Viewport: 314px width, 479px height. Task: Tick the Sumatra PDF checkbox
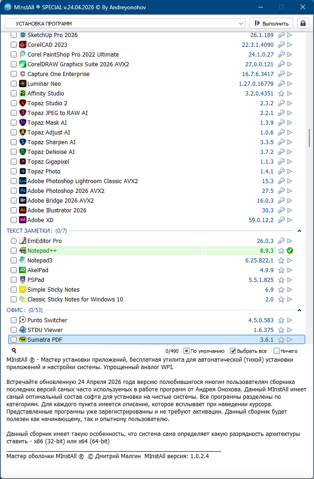point(13,340)
